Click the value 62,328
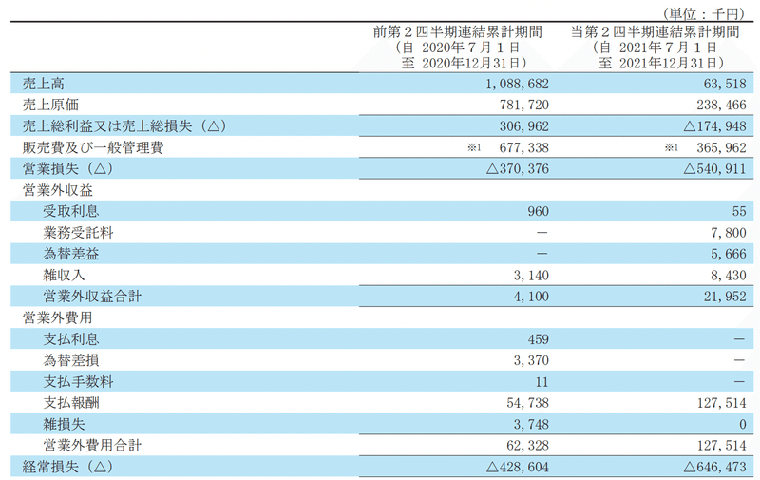760x480 pixels. click(x=528, y=446)
